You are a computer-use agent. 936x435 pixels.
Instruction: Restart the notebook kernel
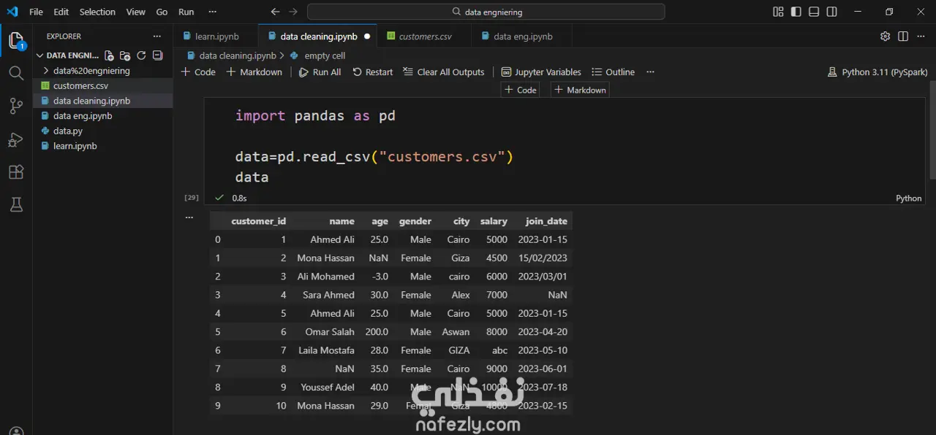coord(373,72)
